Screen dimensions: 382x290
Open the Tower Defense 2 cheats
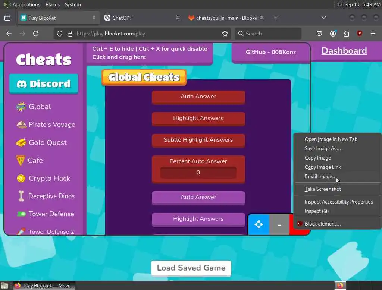(45, 231)
